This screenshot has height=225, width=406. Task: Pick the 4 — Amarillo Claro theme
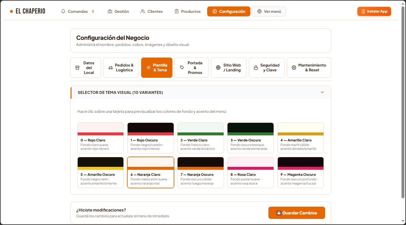click(x=301, y=138)
